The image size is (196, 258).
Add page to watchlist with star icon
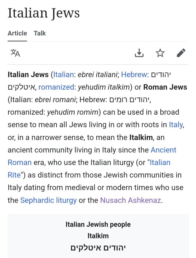pyautogui.click(x=160, y=53)
